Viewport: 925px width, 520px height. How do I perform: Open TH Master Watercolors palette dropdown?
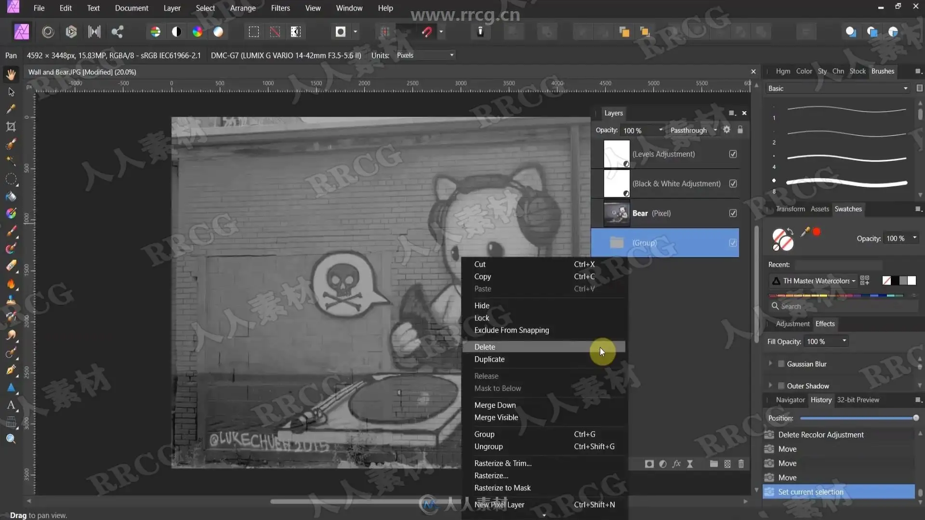813,281
